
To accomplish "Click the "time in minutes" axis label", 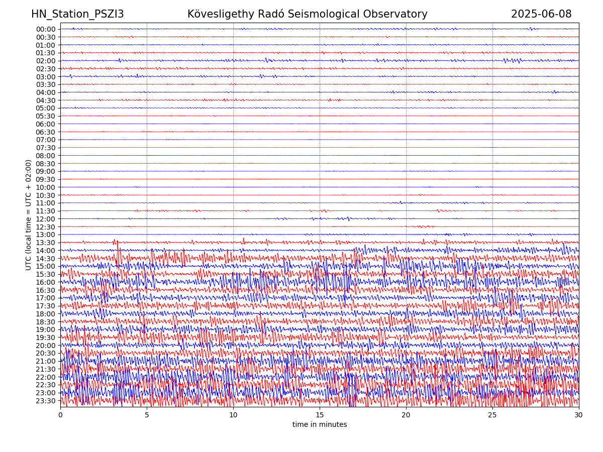I will [320, 425].
